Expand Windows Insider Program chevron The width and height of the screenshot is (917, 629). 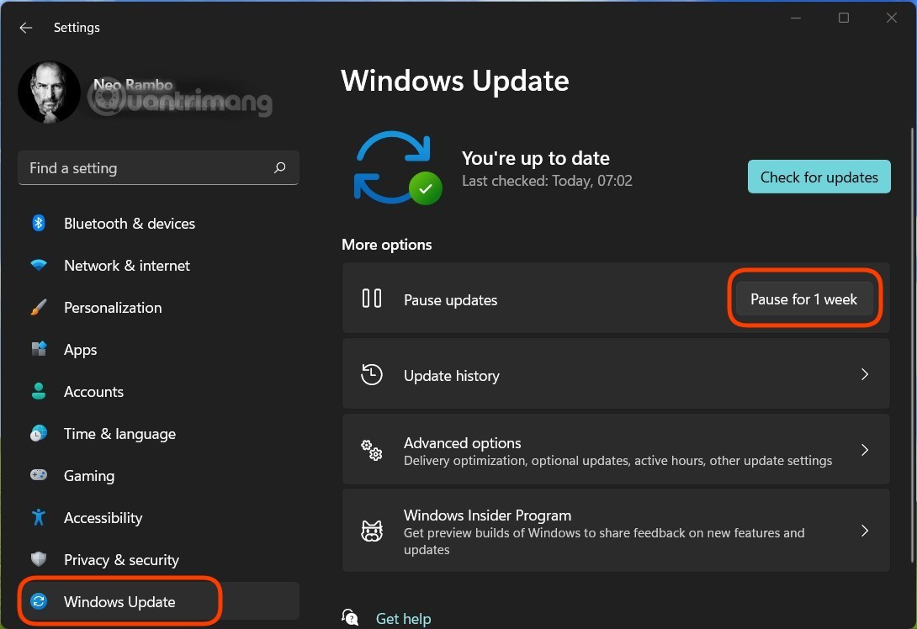tap(864, 531)
